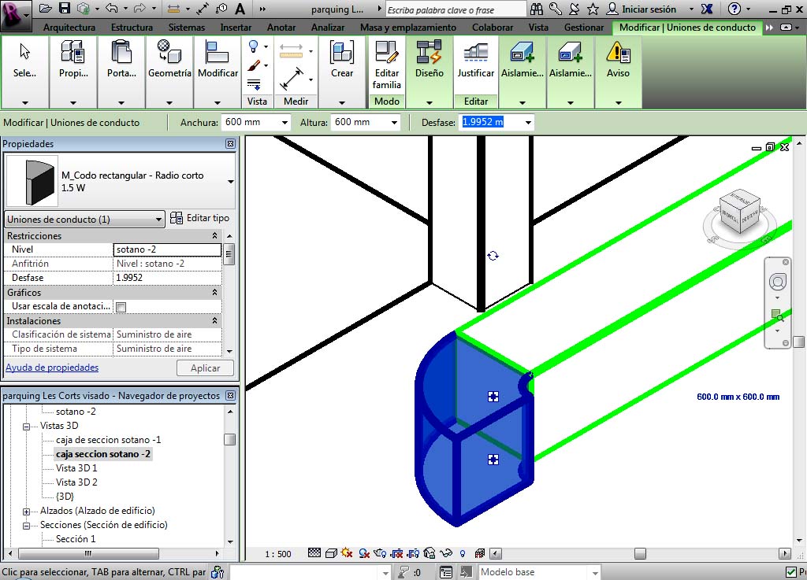The image size is (807, 580).
Task: Open the Anchura 600 mm dropdown
Action: (x=284, y=123)
